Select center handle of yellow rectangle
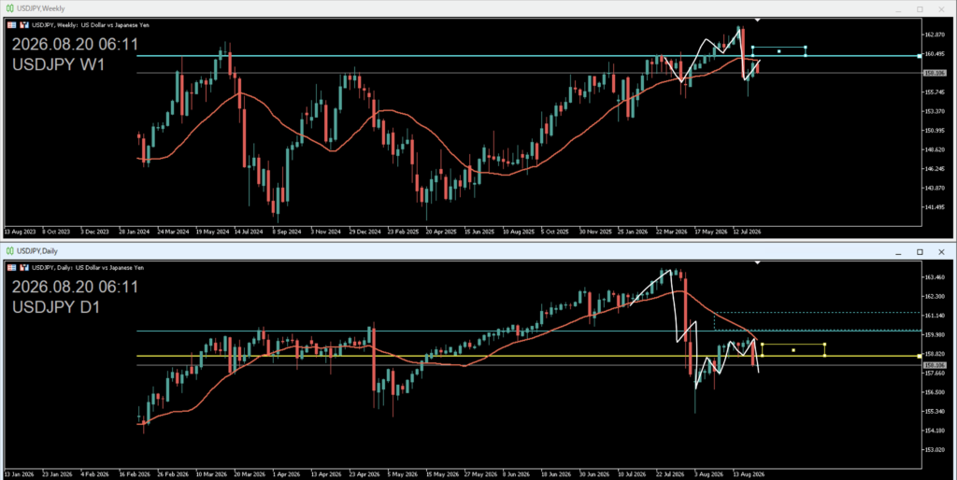Screen dimensions: 957x480 [793, 350]
